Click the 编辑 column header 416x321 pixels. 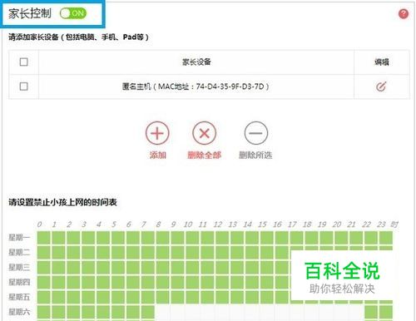(x=382, y=62)
